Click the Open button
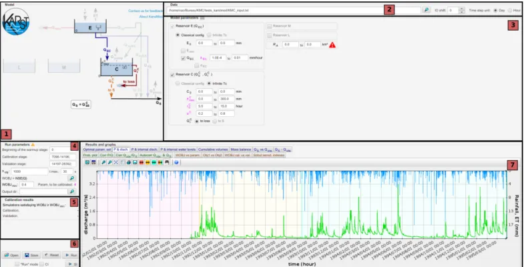Viewport: 526px width, 267px height. click(x=11, y=255)
